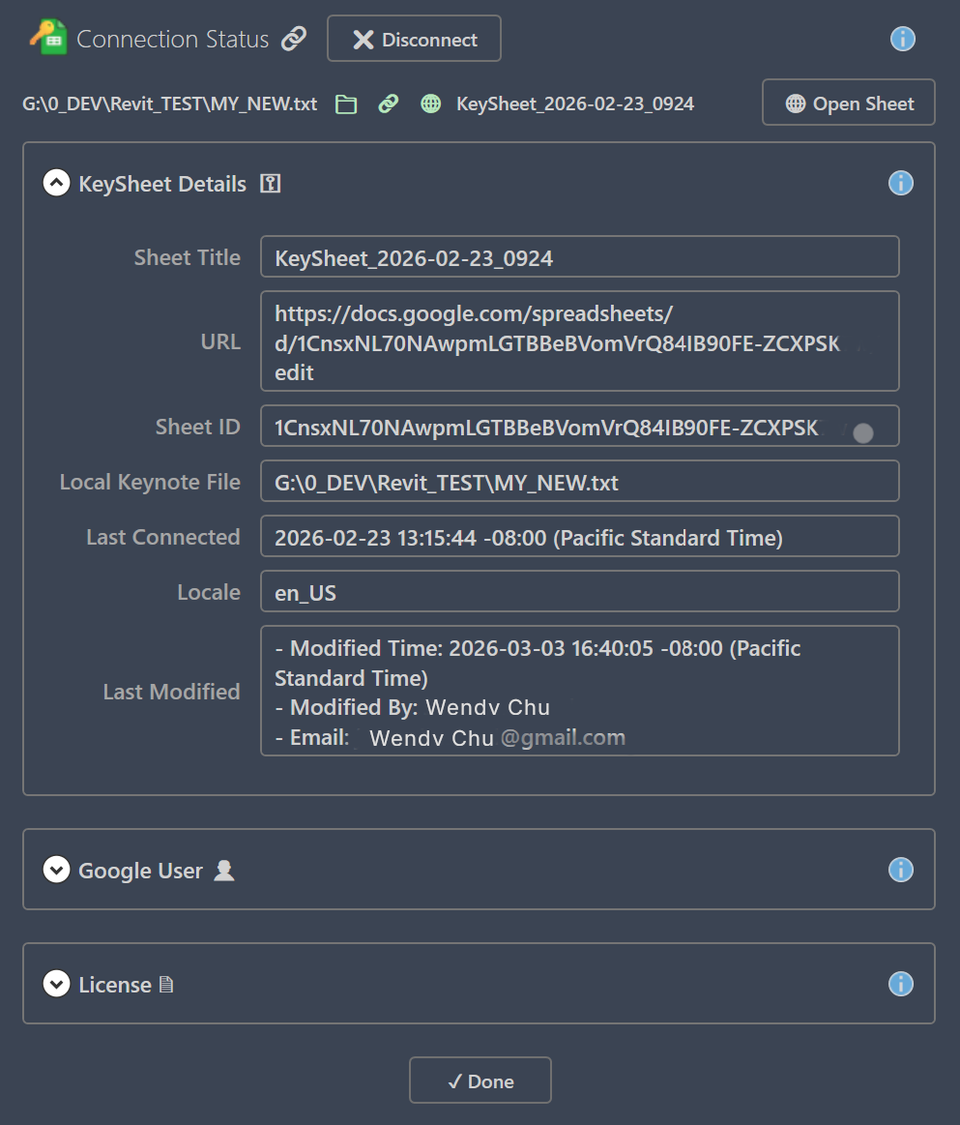
Task: Click the badge icon after KeySheet Details heading
Action: tap(271, 183)
